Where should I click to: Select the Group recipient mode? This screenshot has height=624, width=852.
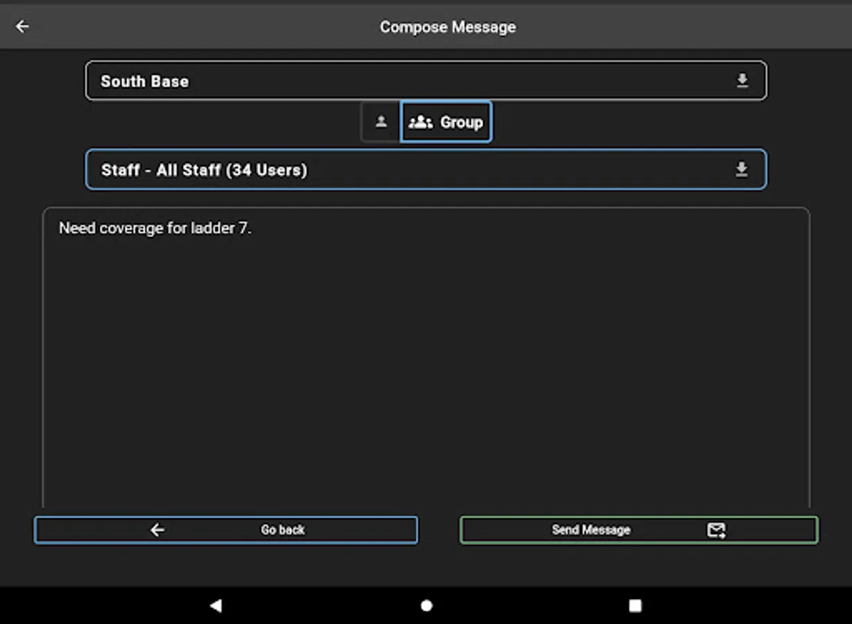coord(446,122)
